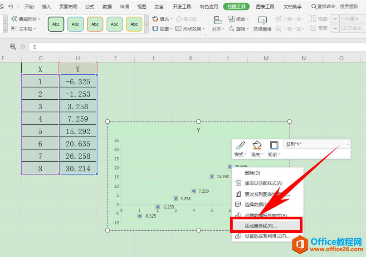Image resolution: width=366 pixels, height=257 pixels.
Task: Expand the 形状效果 dropdown arrow
Action: [x=203, y=29]
